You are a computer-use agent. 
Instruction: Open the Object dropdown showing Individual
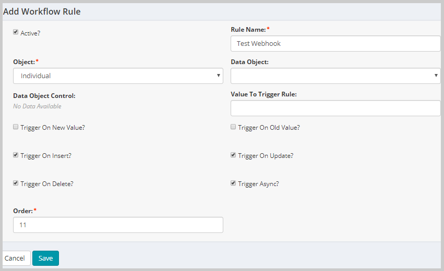click(x=118, y=76)
